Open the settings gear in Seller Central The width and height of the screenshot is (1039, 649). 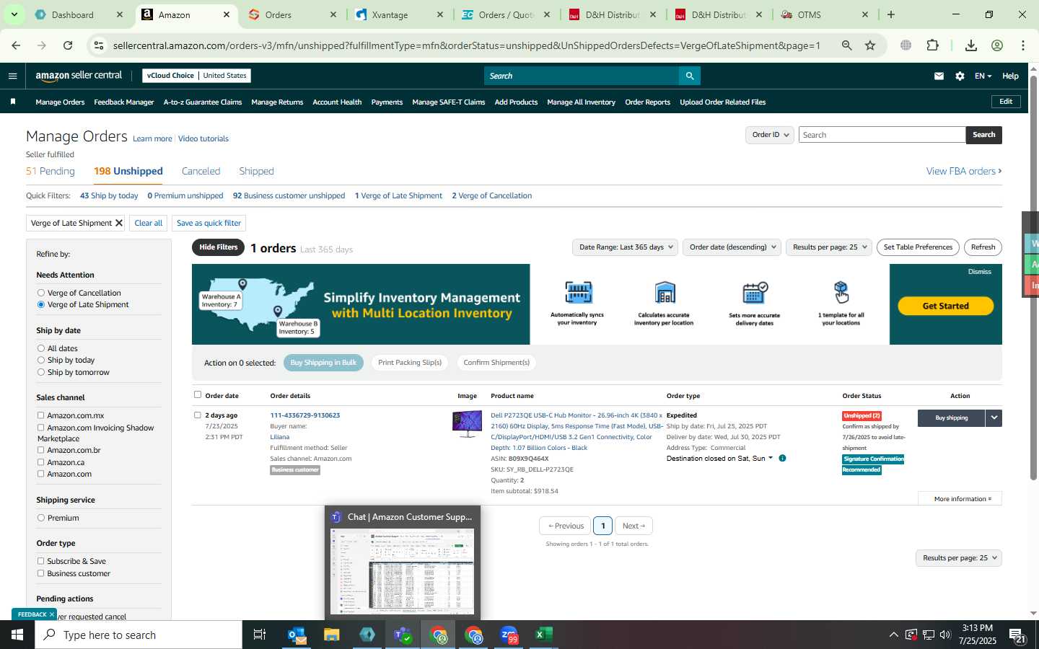tap(960, 76)
